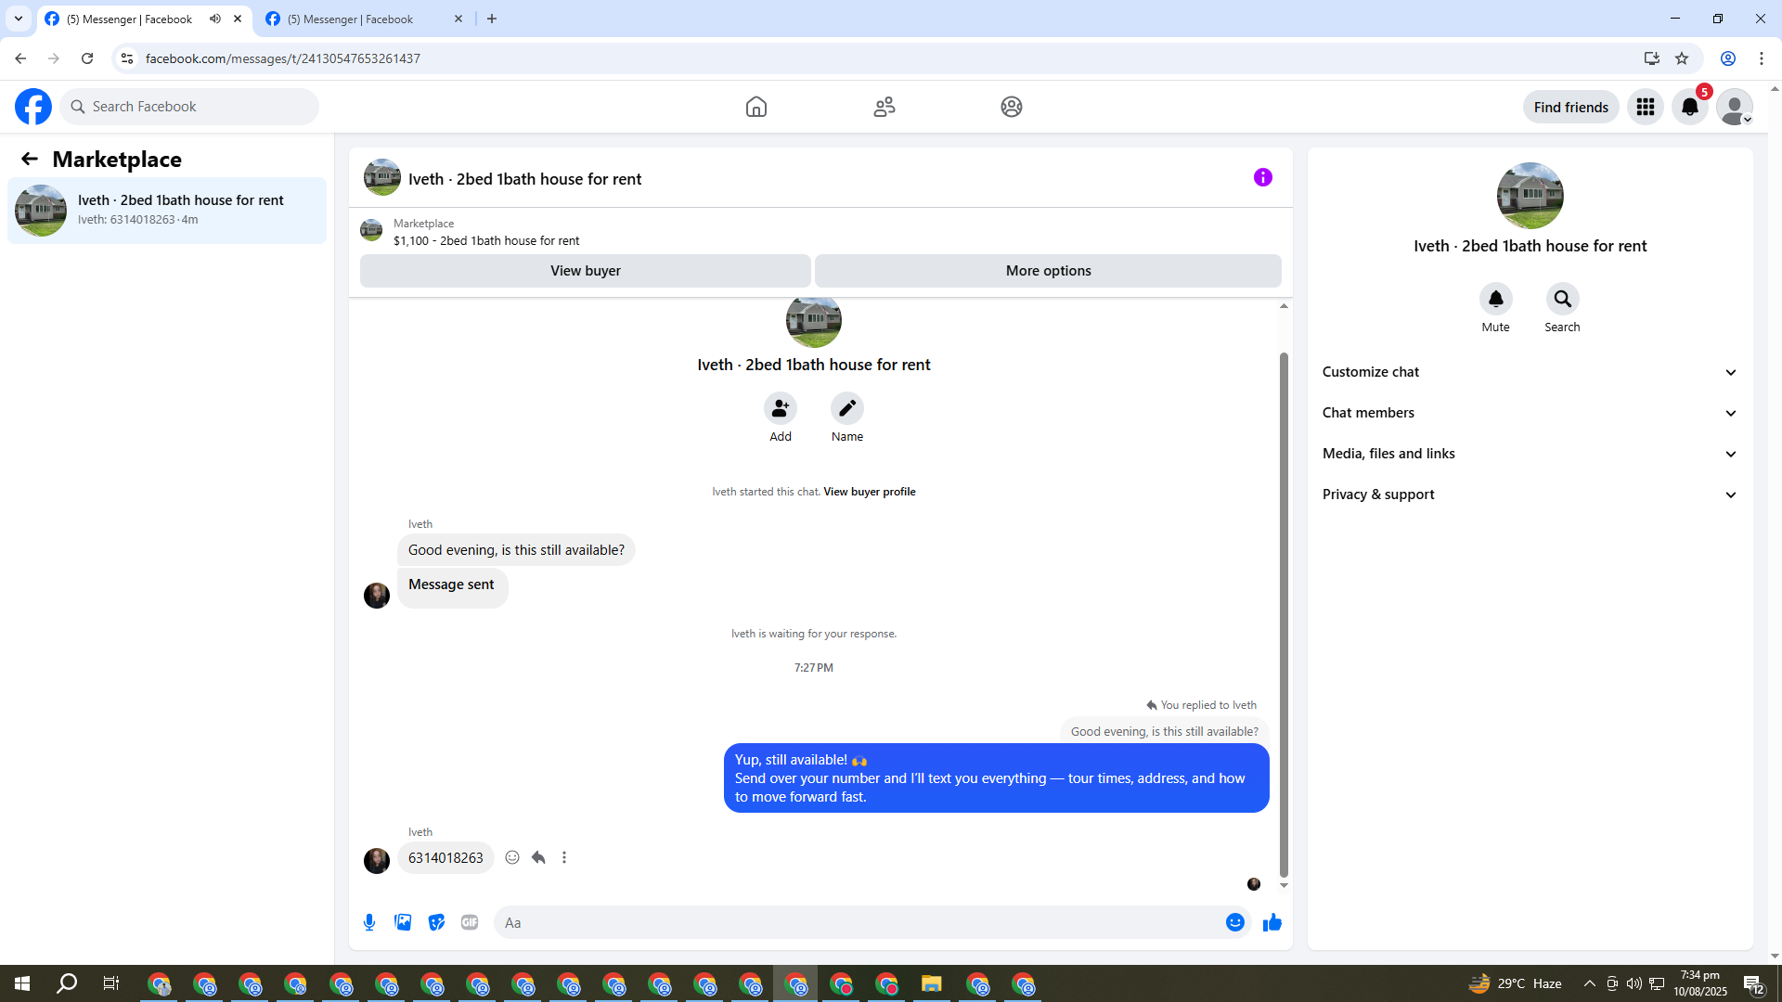Mute audio on first Messenger tab
This screenshot has height=1002, width=1782.
[x=215, y=19]
